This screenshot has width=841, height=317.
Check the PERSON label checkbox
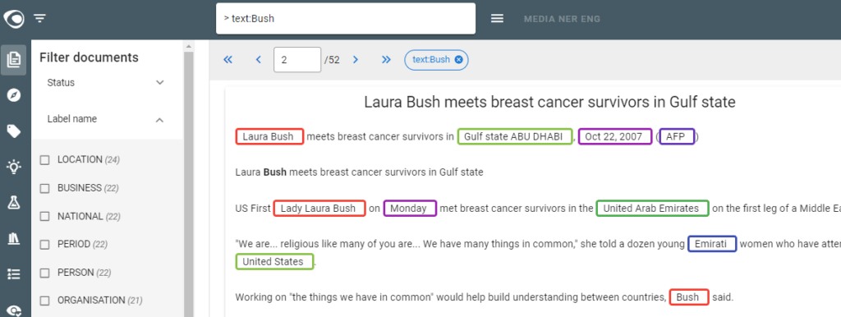click(45, 273)
